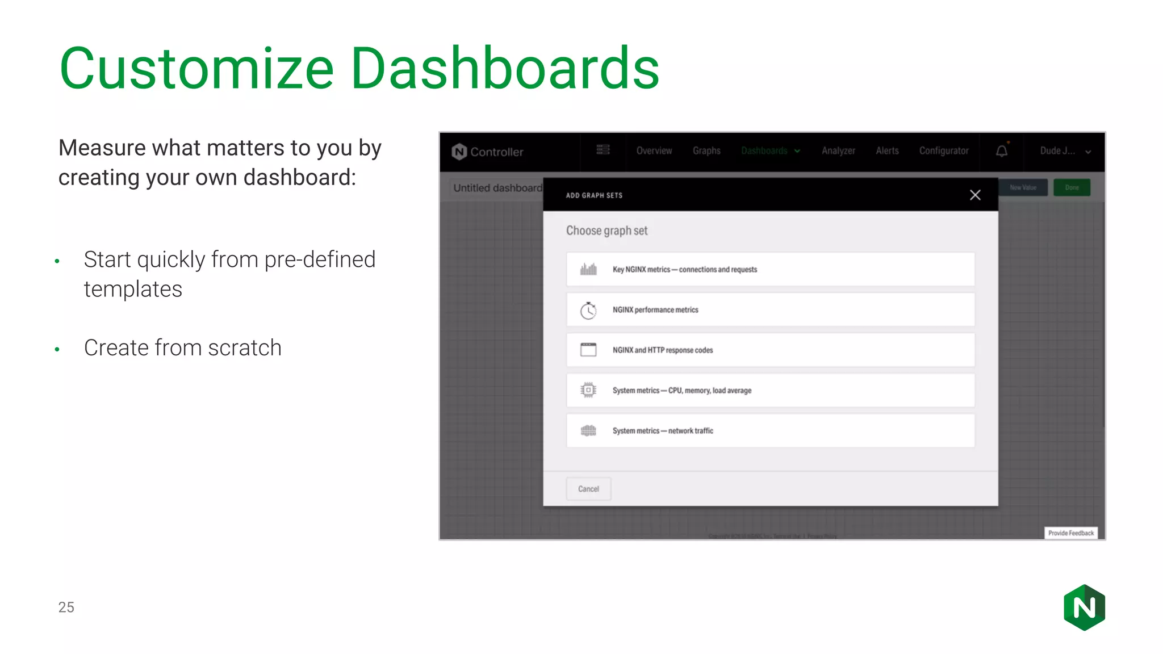Expand the Dashboards dropdown chevron
The width and height of the screenshot is (1163, 654).
[x=797, y=151]
